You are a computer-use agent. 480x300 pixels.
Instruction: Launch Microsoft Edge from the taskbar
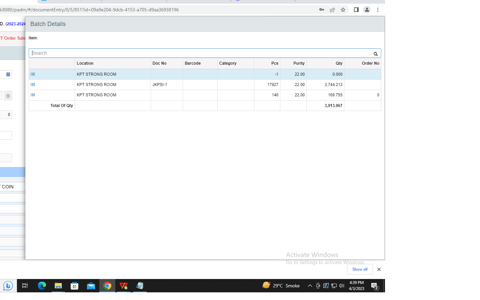(x=42, y=286)
